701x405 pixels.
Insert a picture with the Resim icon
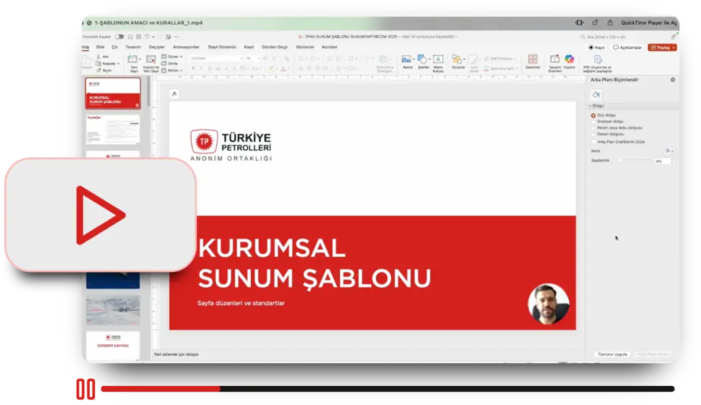click(407, 60)
